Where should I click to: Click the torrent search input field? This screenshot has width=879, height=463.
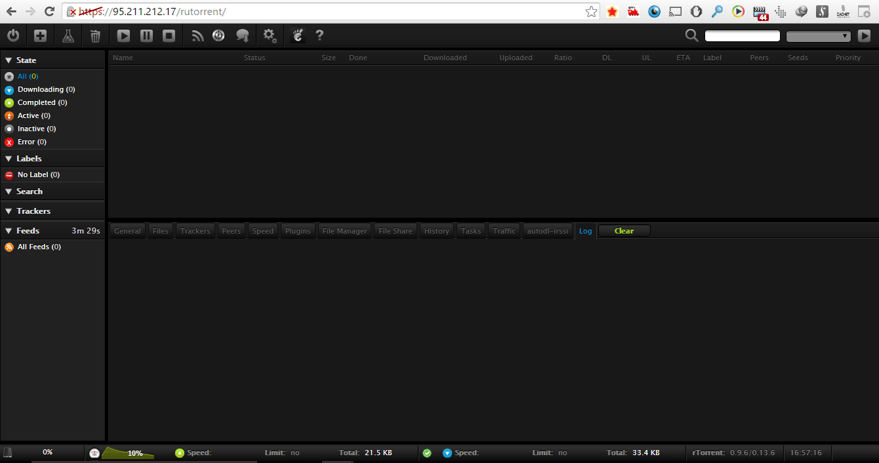(x=742, y=36)
